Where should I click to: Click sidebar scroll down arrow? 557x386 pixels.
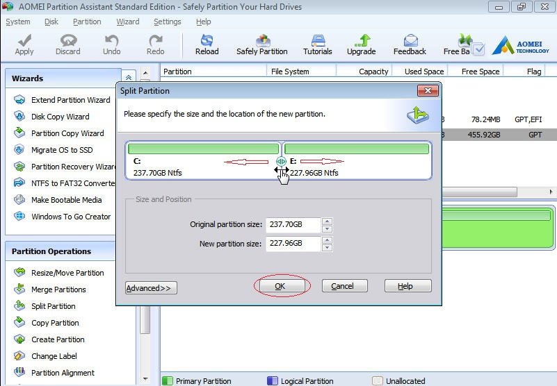(145, 379)
